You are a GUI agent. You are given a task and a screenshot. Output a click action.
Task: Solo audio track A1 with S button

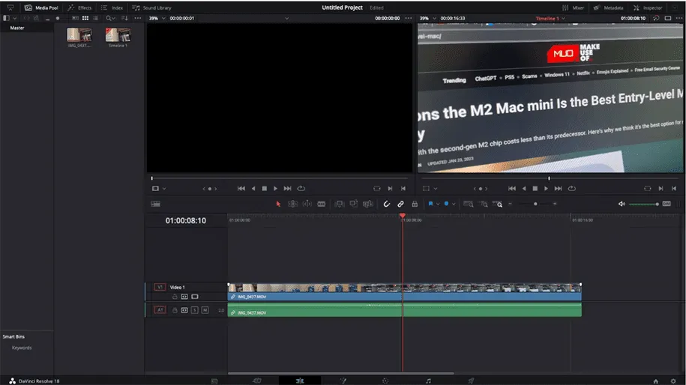click(194, 310)
